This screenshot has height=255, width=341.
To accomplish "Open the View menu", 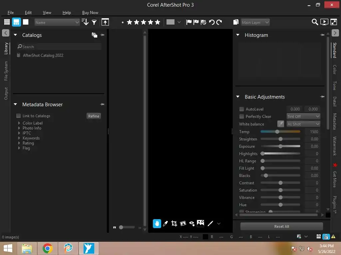I will (47, 13).
